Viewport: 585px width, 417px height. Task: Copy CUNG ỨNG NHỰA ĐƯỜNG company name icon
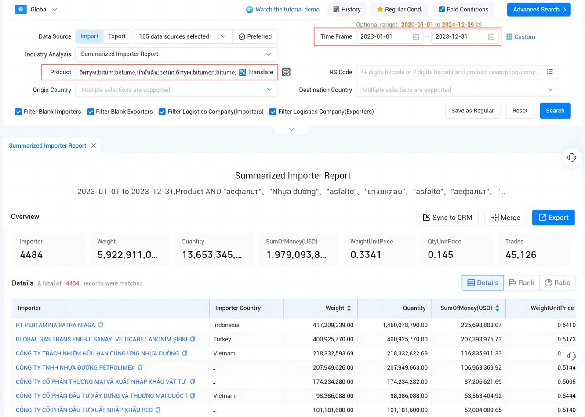click(185, 353)
